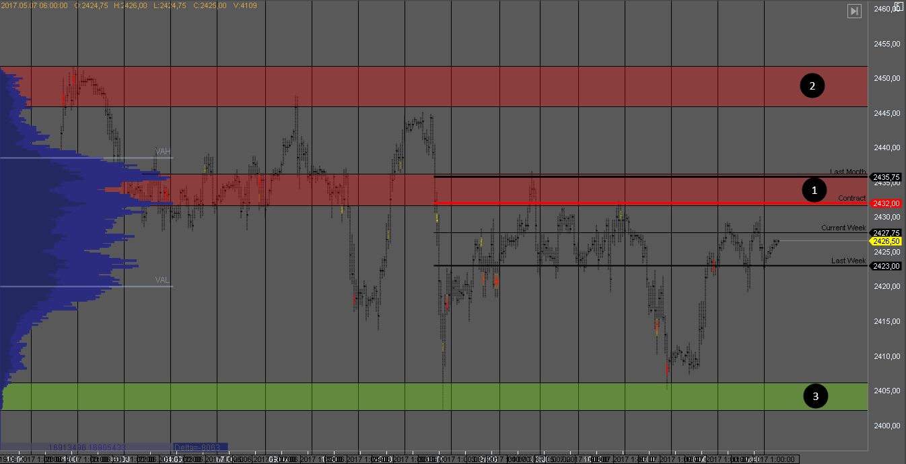Select the black circle marker numbered 2

812,86
